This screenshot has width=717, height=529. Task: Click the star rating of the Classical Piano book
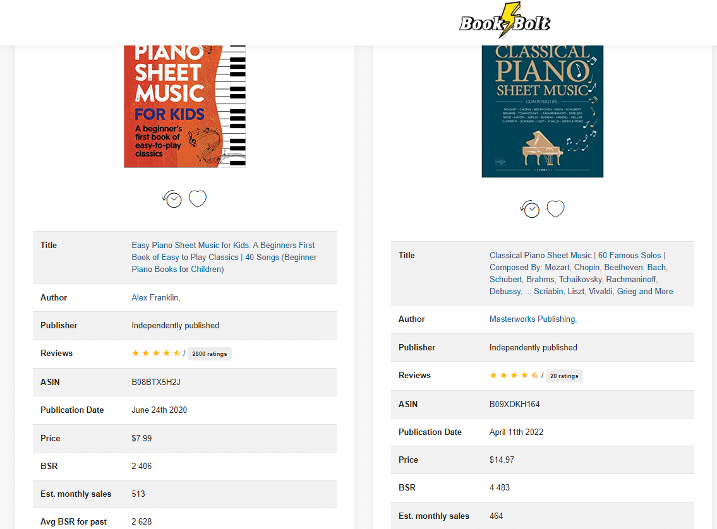pos(514,375)
